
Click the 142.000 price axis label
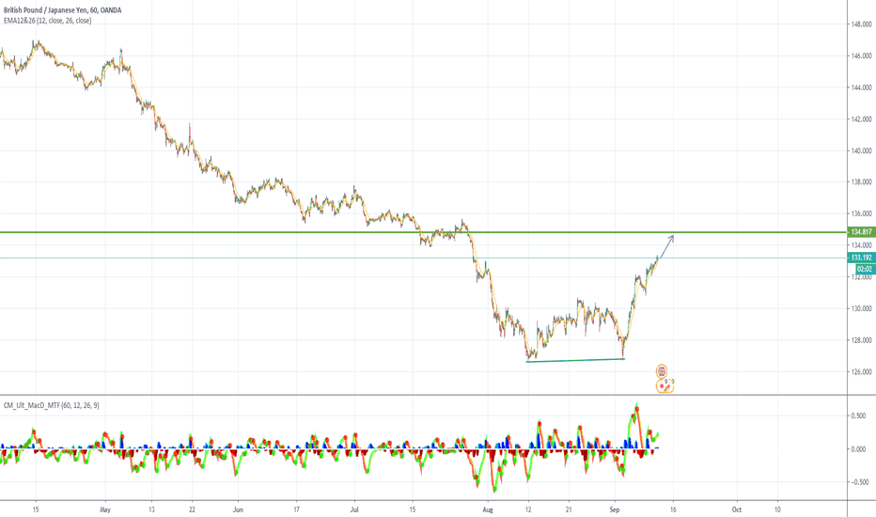[x=861, y=119]
